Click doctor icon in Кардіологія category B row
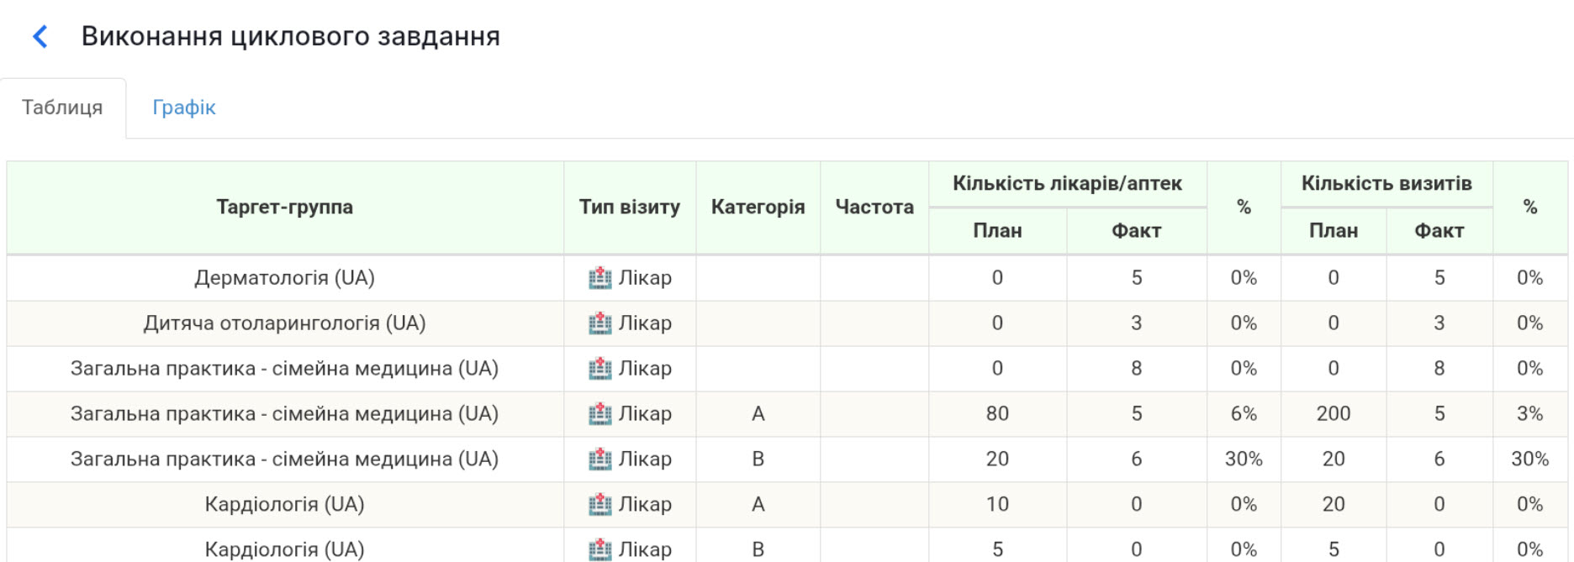1574x562 pixels. [599, 549]
